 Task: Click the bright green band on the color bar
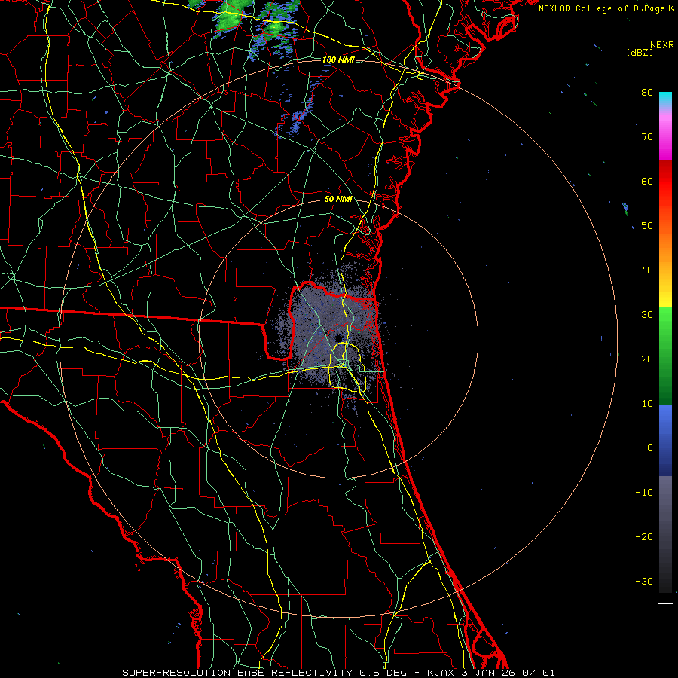pyautogui.click(x=665, y=319)
